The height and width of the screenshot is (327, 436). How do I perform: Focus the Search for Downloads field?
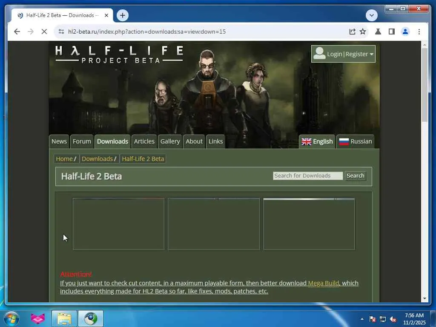308,176
